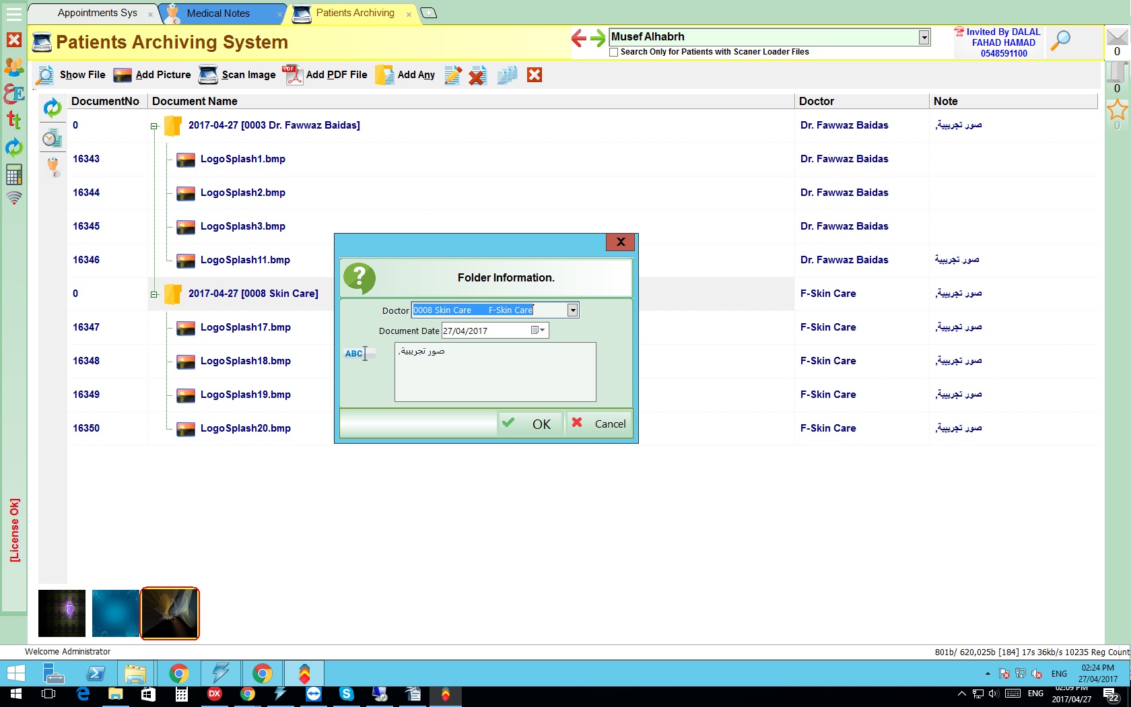The height and width of the screenshot is (707, 1131).
Task: Click the green forward arrow icon
Action: pyautogui.click(x=598, y=38)
